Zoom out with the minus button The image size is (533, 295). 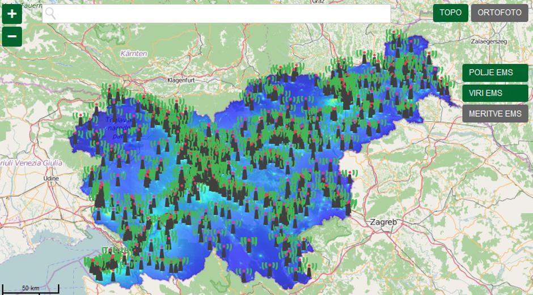[x=12, y=37]
